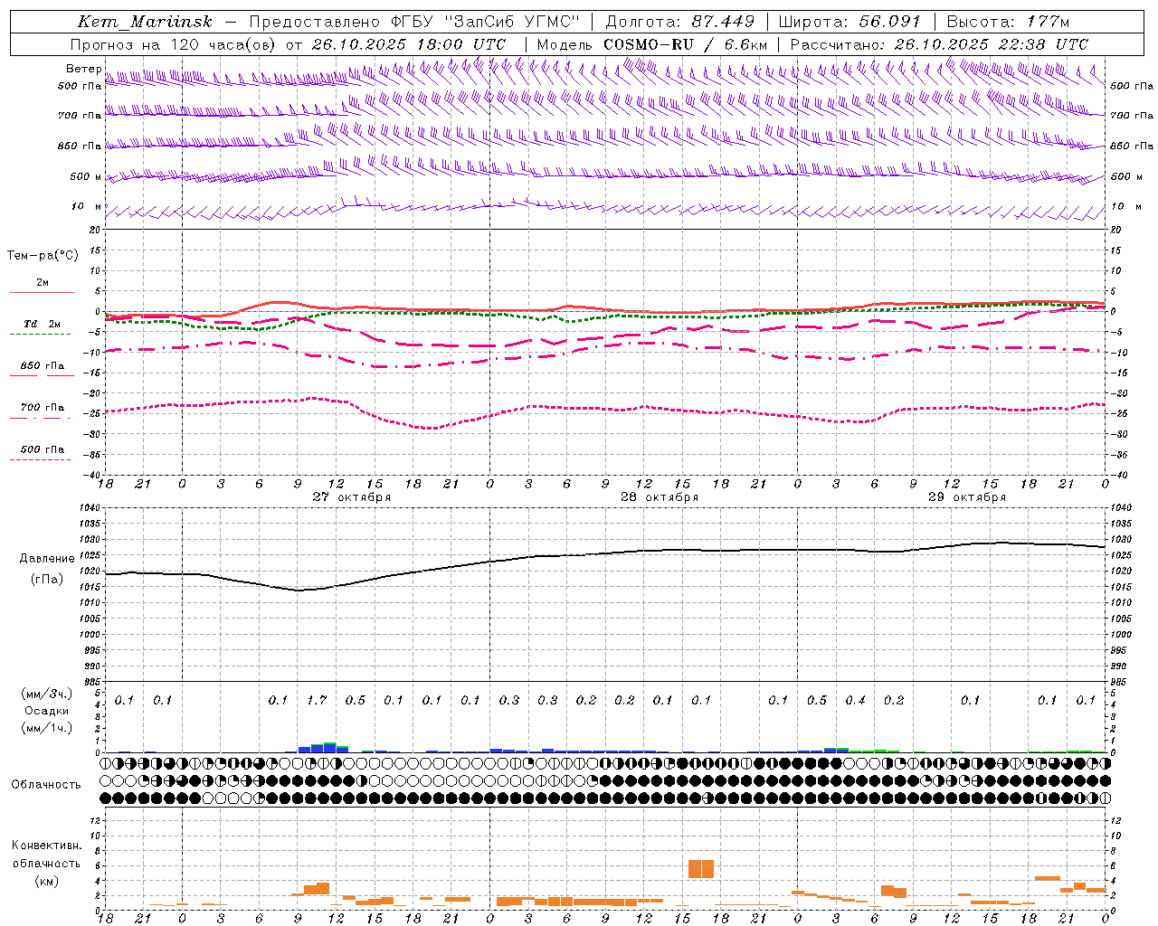The image size is (1158, 926).
Task: Click the '1.7' precipitation value
Action: click(317, 701)
